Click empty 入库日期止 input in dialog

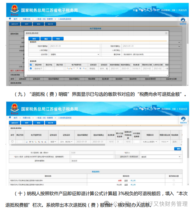(x=145, y=50)
